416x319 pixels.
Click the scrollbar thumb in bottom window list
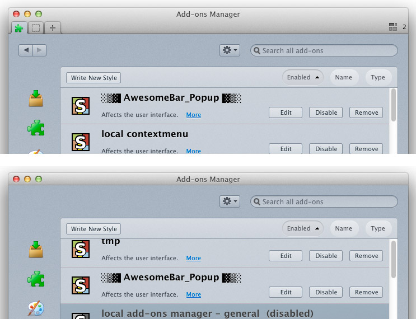tap(394, 259)
